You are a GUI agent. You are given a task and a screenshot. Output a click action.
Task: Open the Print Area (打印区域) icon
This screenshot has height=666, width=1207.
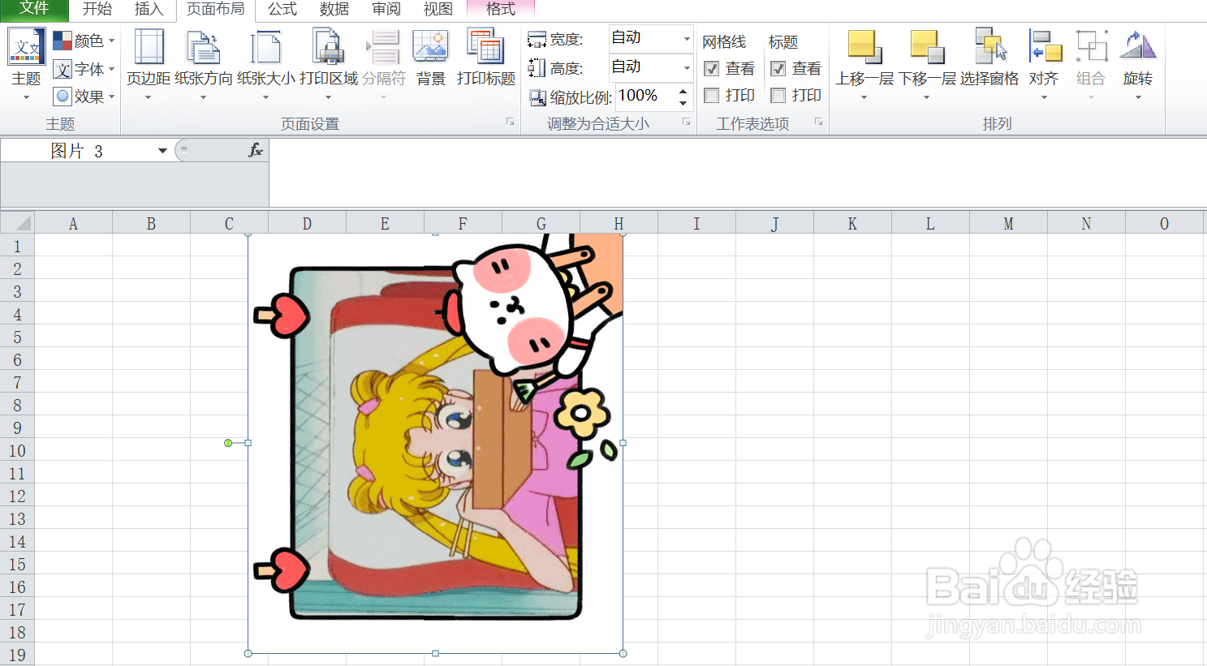click(328, 47)
